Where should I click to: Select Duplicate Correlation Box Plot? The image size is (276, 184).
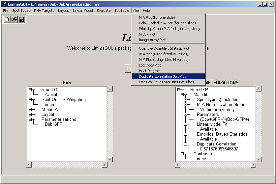(x=162, y=76)
